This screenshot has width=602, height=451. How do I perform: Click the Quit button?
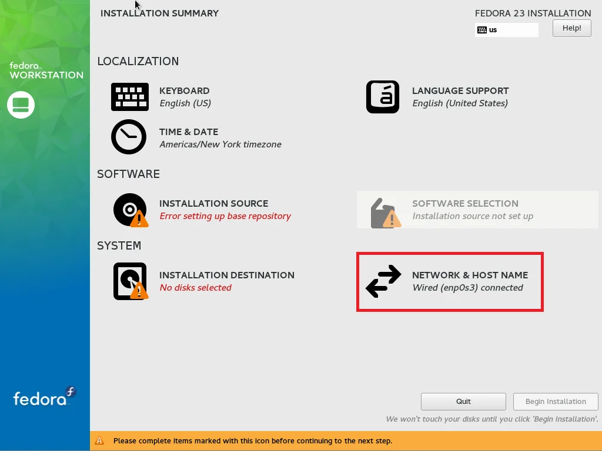463,402
